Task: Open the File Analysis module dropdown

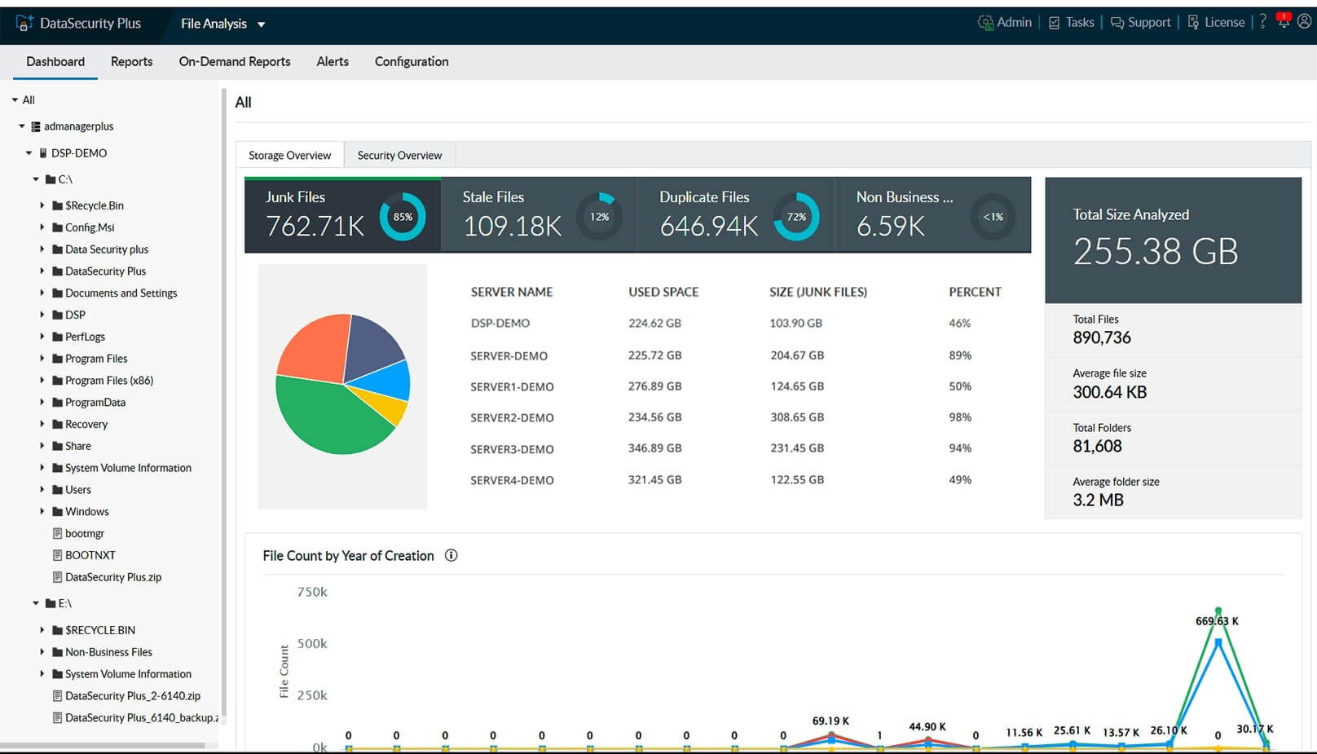Action: (x=222, y=24)
